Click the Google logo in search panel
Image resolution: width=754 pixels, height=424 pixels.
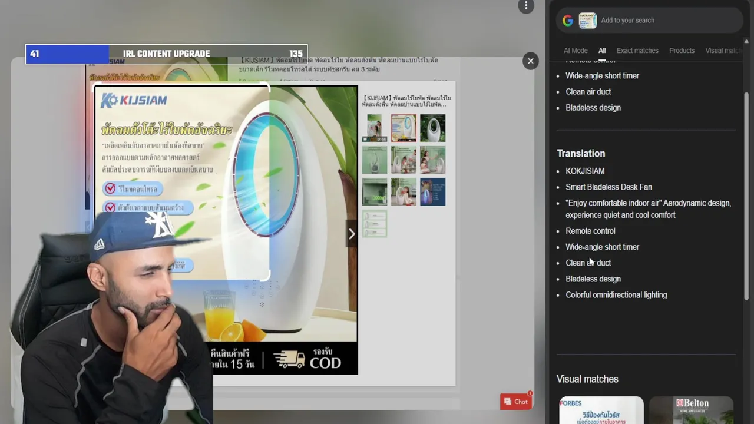click(x=568, y=21)
